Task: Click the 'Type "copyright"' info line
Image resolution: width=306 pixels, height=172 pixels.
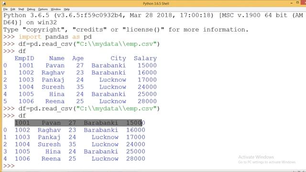Action: pyautogui.click(x=126, y=30)
